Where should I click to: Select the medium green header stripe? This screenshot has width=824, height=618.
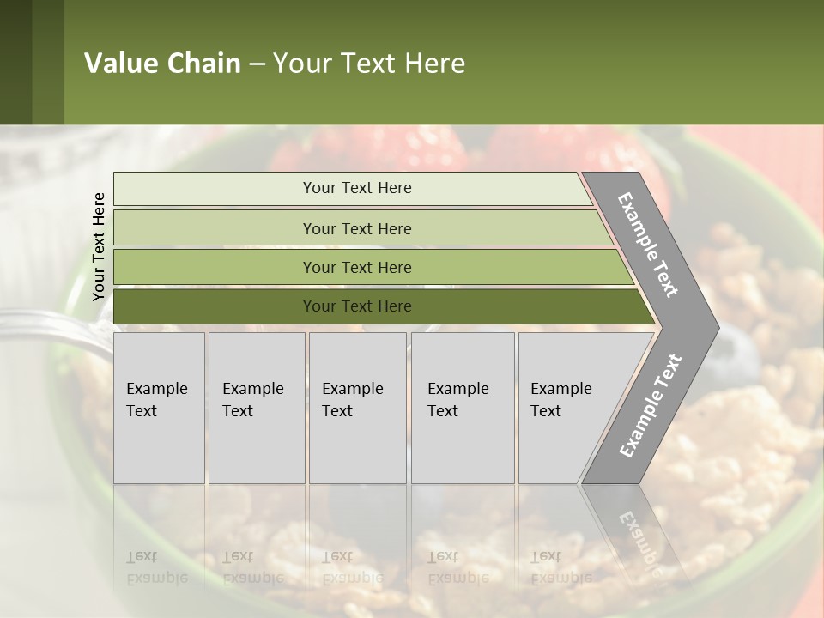(48, 62)
